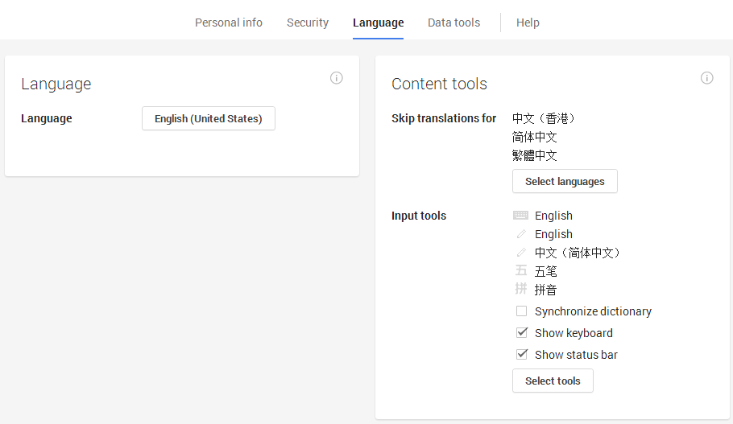Click the English keyboard input tool label

point(553,216)
